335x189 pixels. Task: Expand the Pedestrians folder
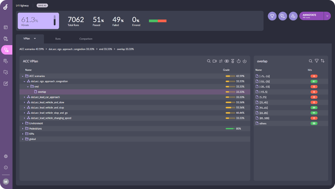click(23, 129)
